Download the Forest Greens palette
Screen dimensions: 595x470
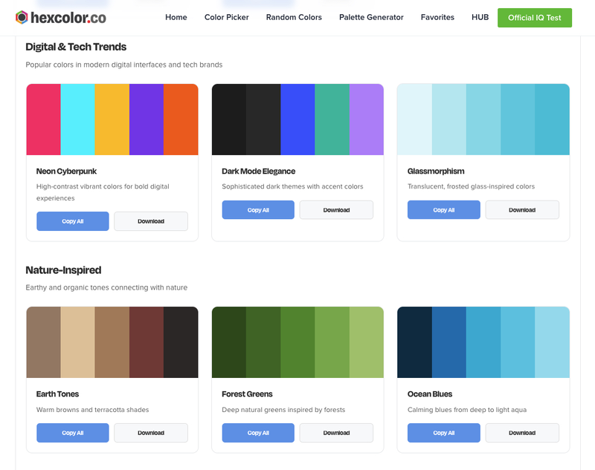[x=336, y=433]
